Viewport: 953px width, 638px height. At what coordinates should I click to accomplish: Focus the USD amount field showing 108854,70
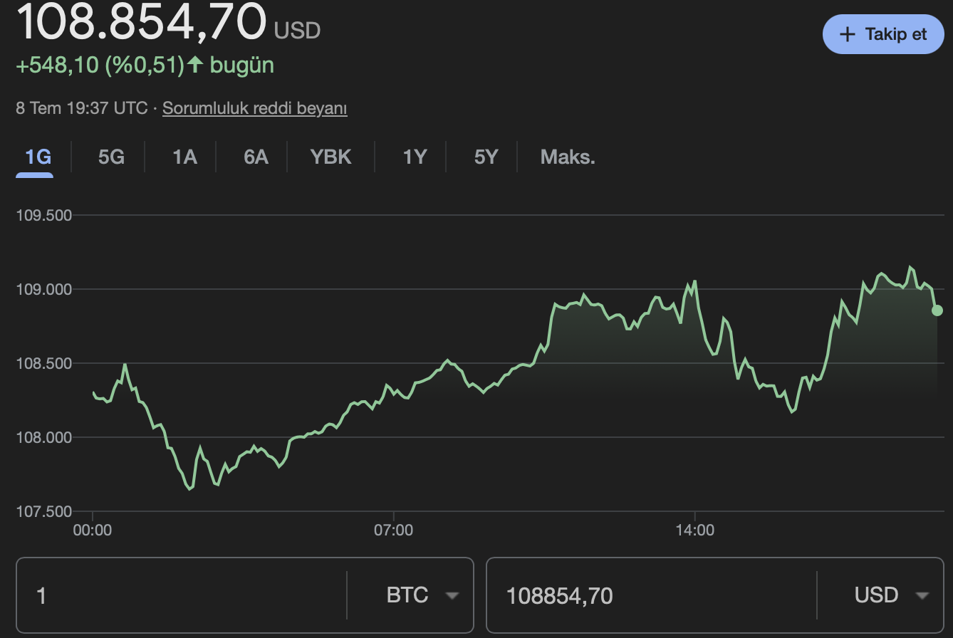651,595
